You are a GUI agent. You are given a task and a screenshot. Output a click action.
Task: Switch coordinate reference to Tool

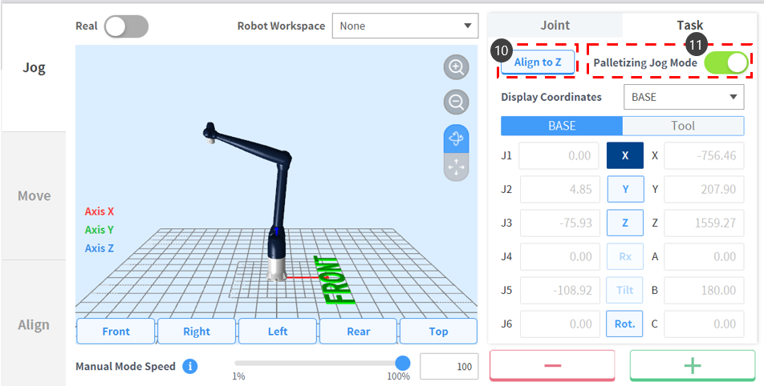click(x=683, y=126)
